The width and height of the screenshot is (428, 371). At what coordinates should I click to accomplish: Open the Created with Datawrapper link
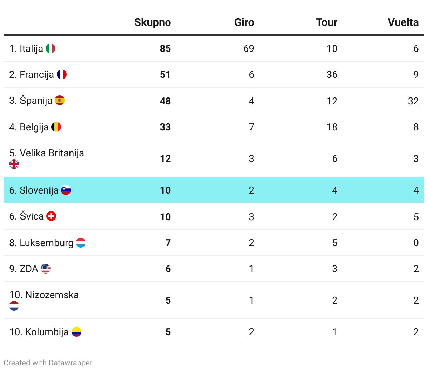click(48, 363)
